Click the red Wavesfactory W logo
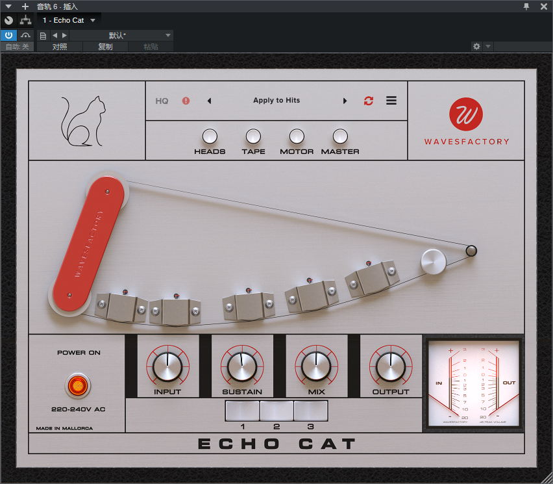The image size is (553, 484). pyautogui.click(x=466, y=114)
